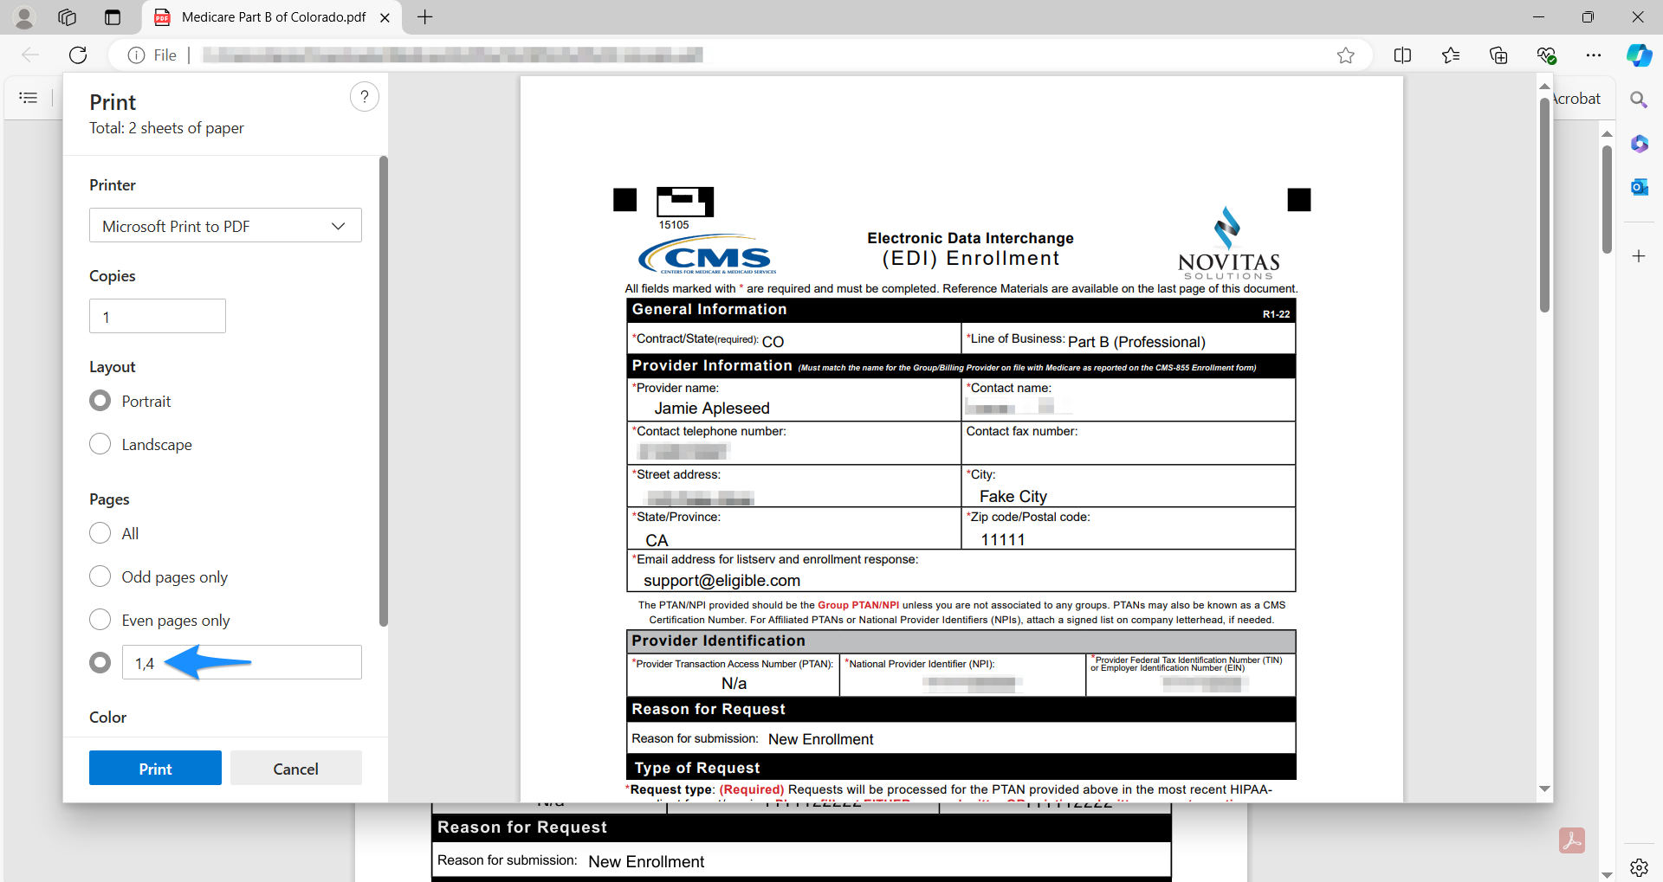Select the custom page range radio
This screenshot has width=1663, height=882.
(x=100, y=663)
